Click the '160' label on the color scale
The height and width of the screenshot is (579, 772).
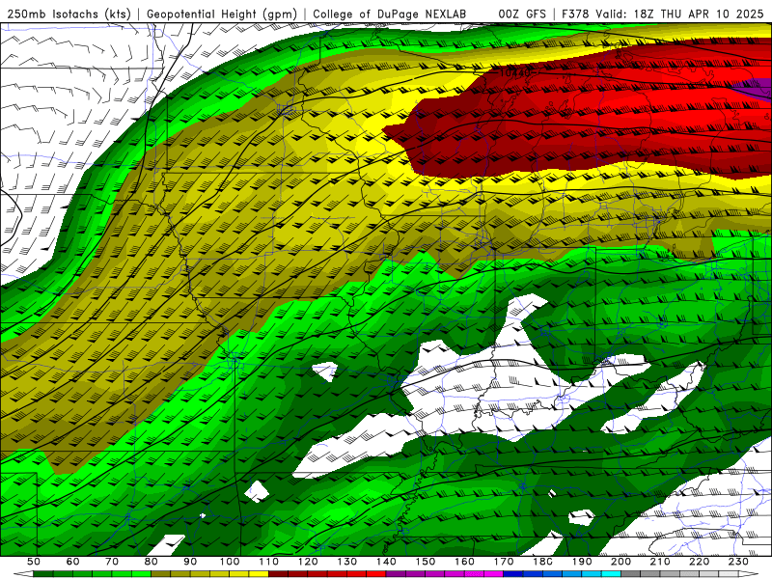tap(464, 562)
